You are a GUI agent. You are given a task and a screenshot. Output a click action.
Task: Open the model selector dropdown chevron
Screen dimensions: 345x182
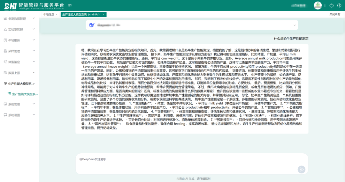click(294, 25)
